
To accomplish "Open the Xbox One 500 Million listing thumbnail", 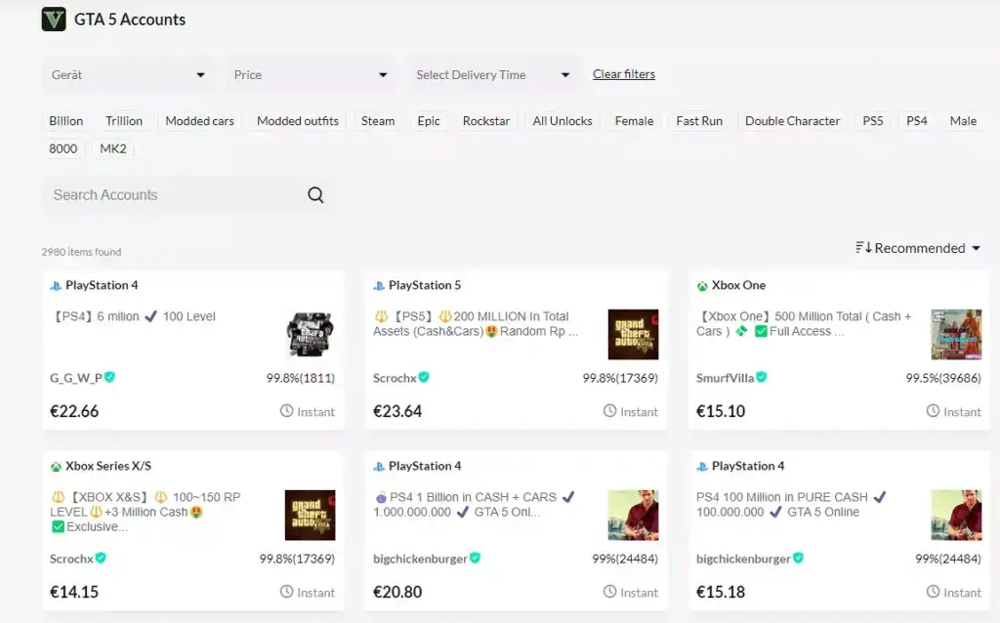I will (956, 334).
